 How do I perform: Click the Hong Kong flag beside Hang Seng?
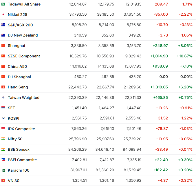[x=3, y=87]
